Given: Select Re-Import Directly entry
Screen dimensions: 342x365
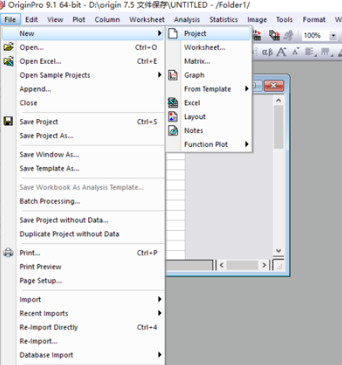Looking at the screenshot, I should (x=83, y=327).
